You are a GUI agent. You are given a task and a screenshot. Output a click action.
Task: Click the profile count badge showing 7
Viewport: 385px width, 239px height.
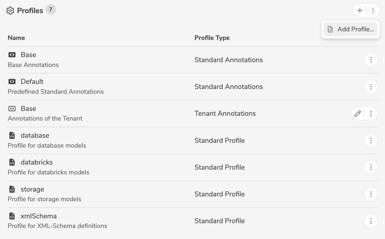pos(51,10)
